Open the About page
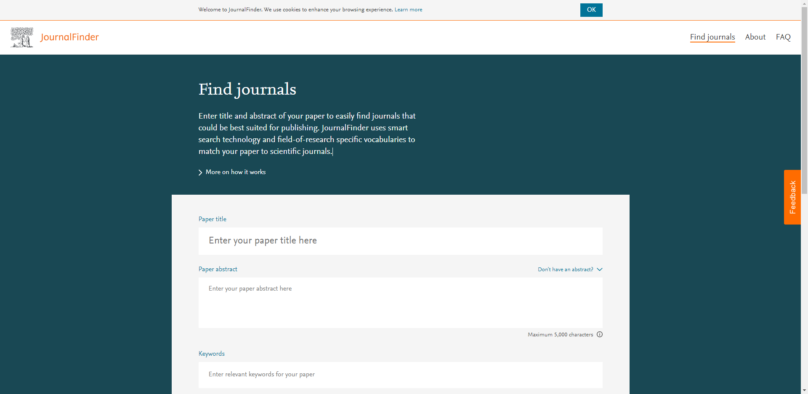Screen dimensions: 808x394 point(755,37)
